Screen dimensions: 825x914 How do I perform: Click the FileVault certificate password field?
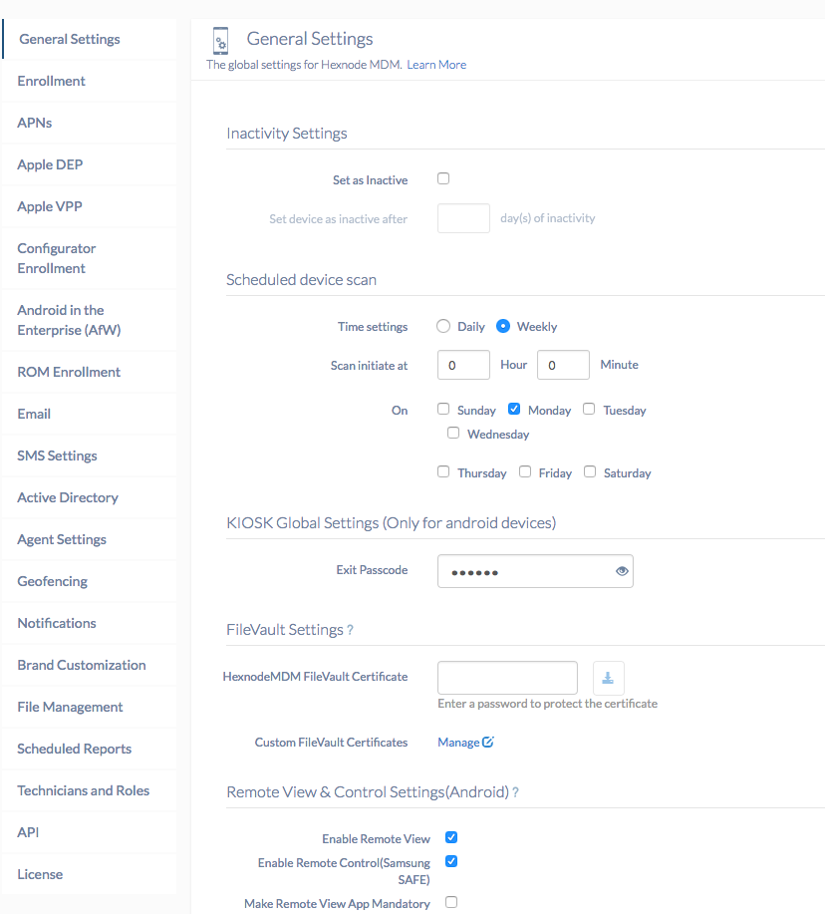[x=507, y=678]
